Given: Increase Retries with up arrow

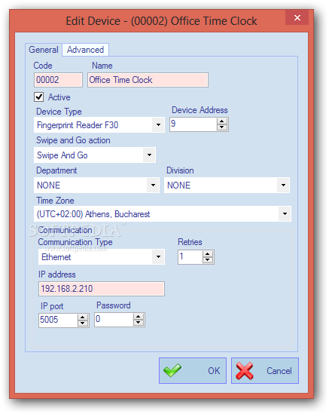Looking at the screenshot, I should tap(208, 254).
